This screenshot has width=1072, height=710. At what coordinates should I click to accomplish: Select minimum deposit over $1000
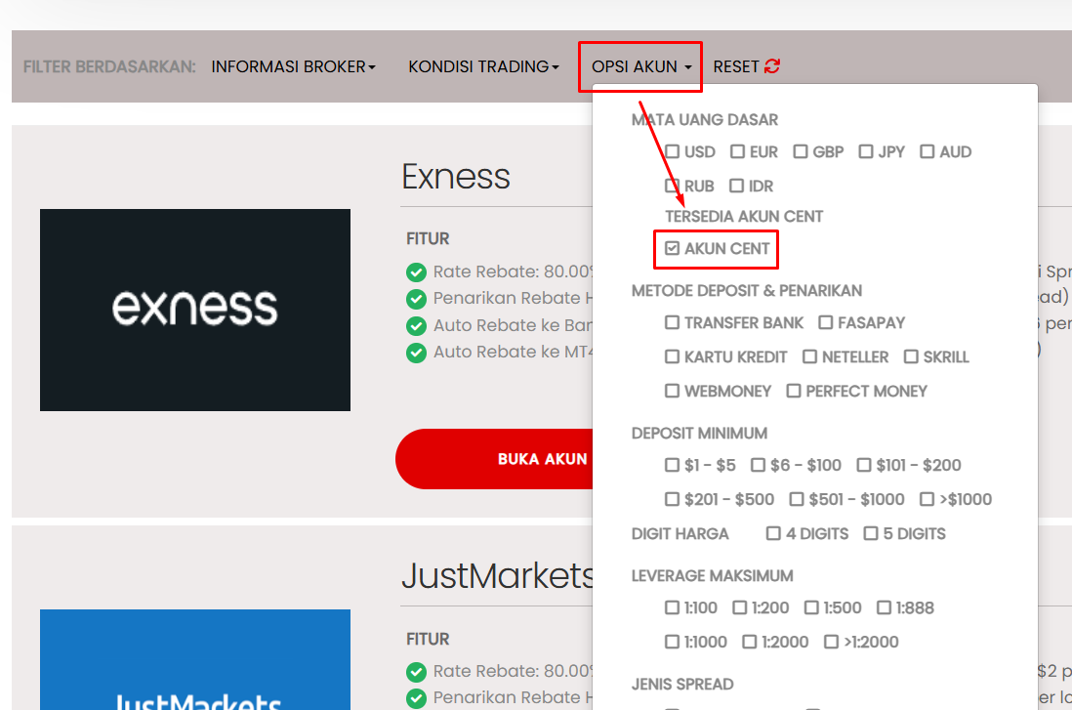(x=928, y=499)
